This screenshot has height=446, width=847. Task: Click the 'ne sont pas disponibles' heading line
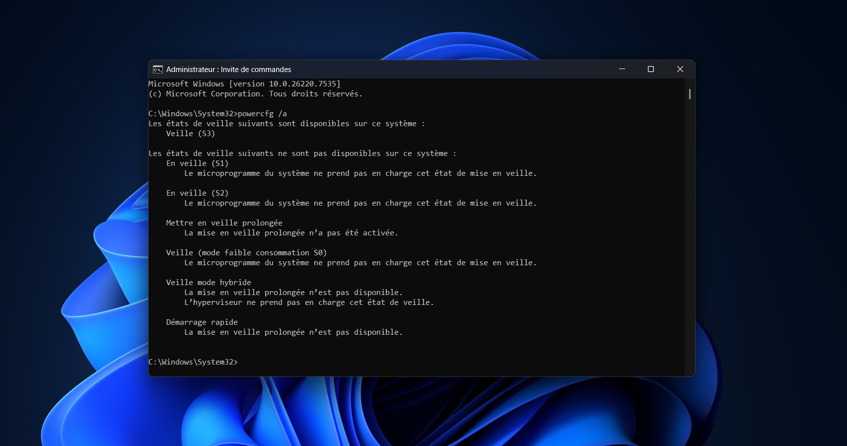click(302, 153)
